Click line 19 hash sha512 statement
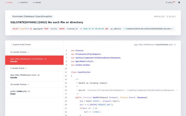Screen dimensions: 186x116 point(100,101)
